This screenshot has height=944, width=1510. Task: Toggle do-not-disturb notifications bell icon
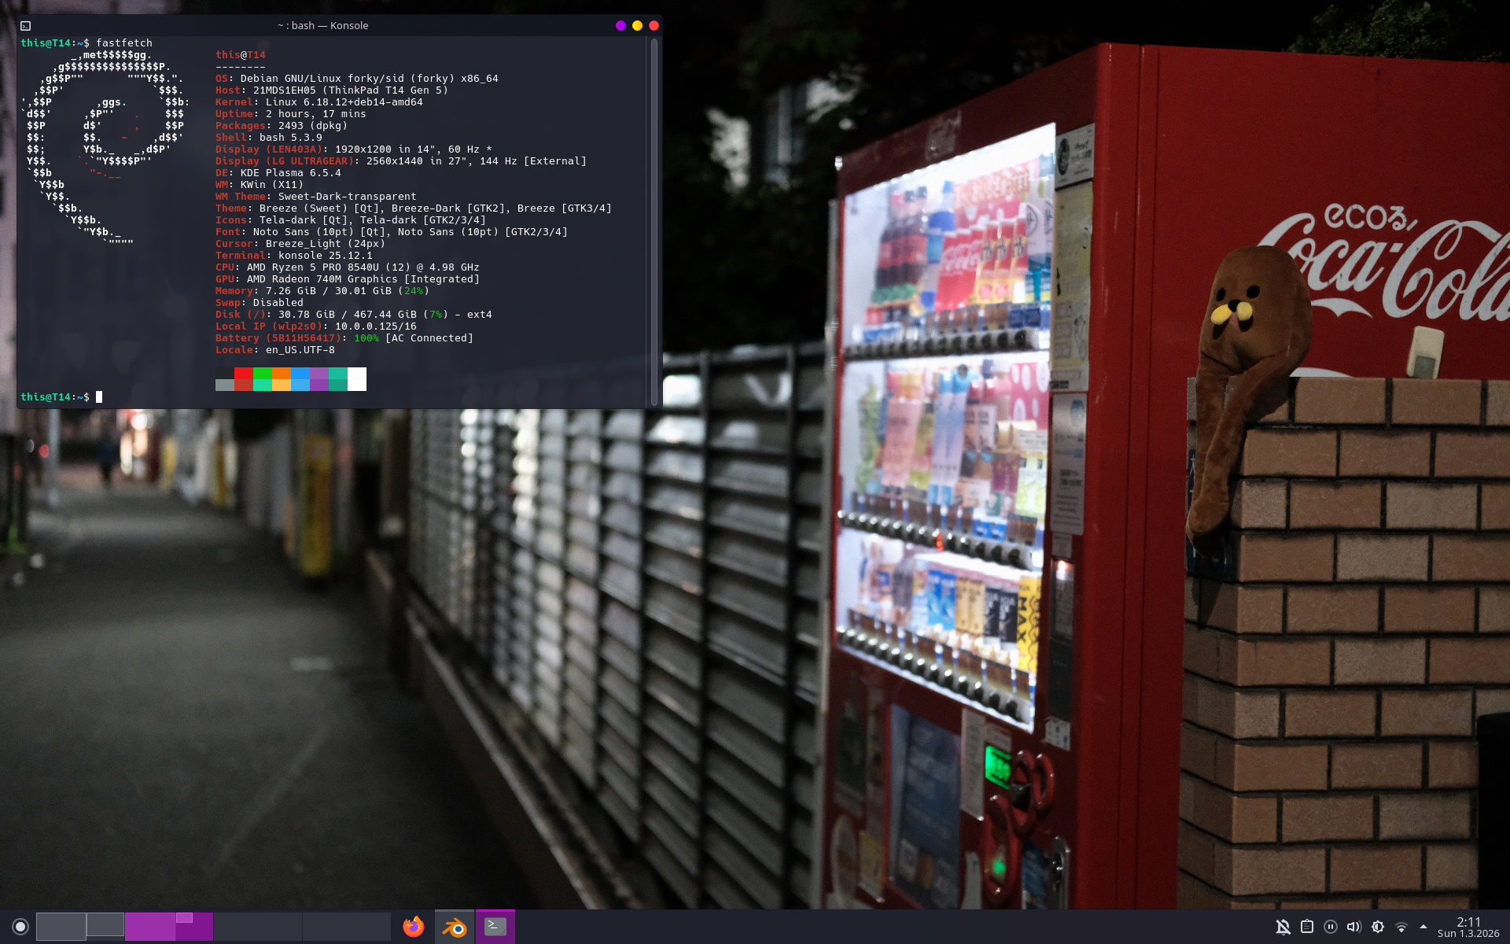tap(1283, 927)
